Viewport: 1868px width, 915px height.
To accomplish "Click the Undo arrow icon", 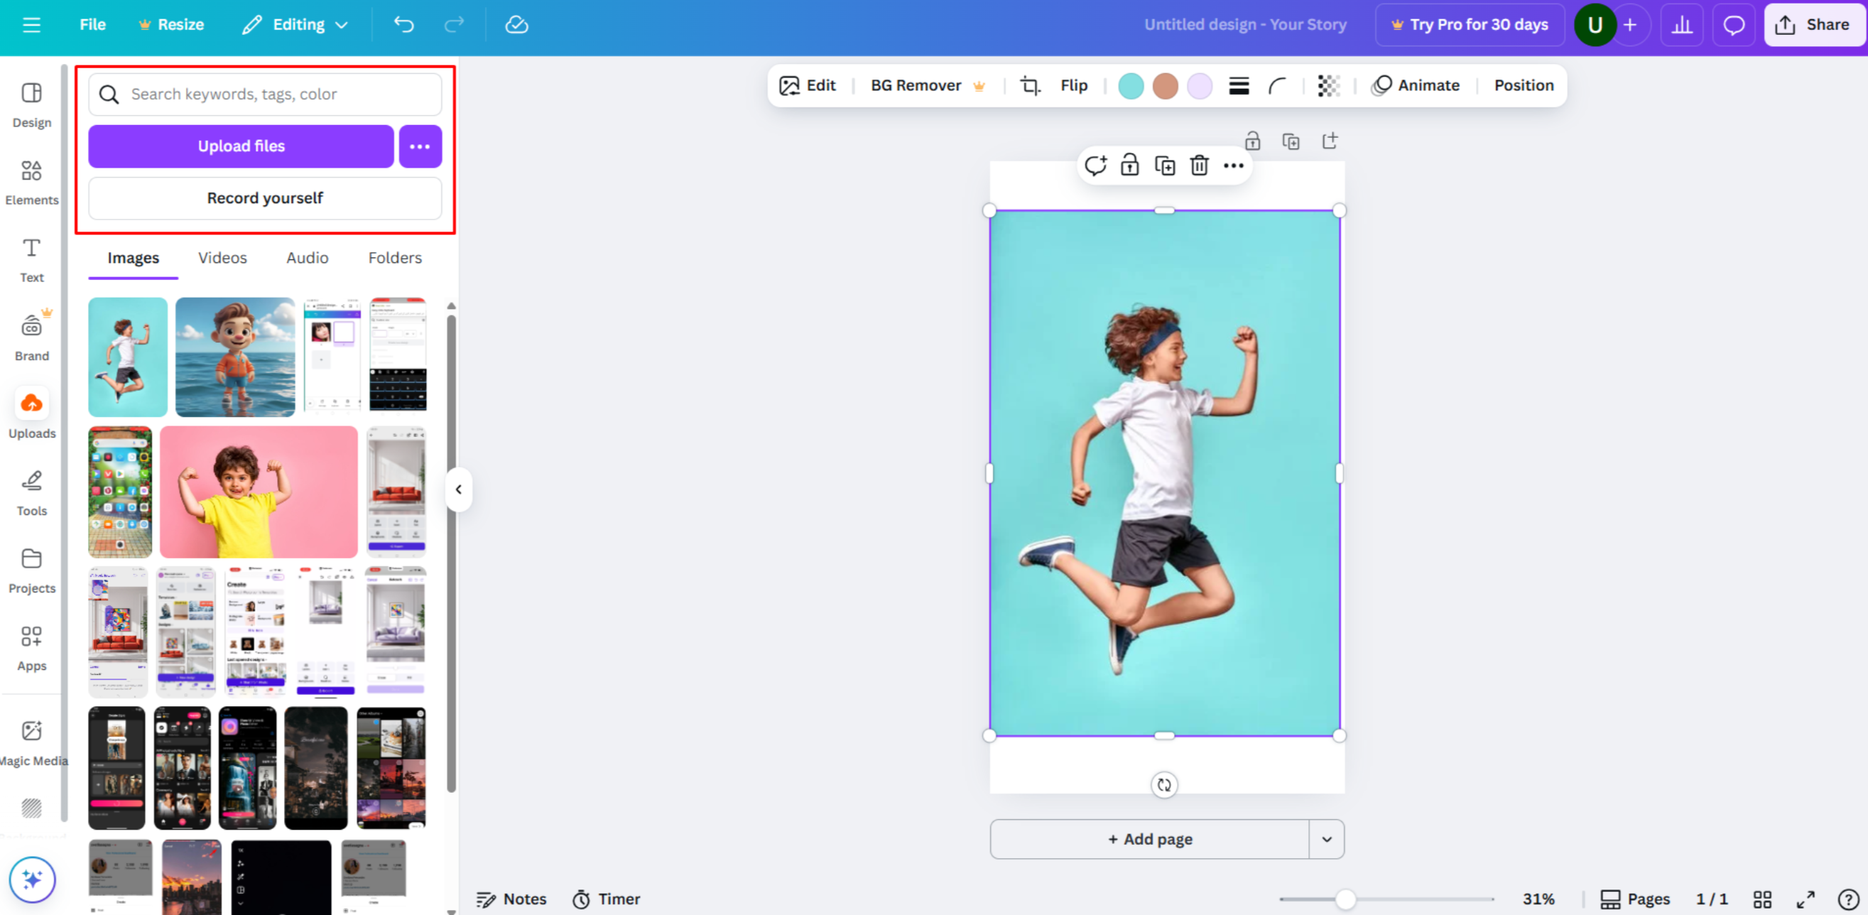I will pos(404,25).
